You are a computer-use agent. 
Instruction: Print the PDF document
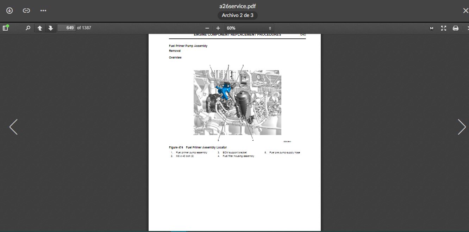click(456, 28)
